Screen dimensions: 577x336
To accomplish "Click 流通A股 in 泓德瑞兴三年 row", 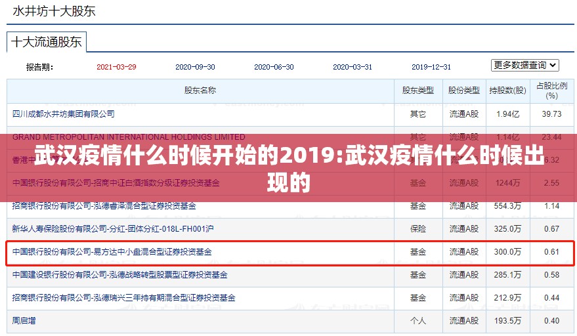I will pos(464,298).
